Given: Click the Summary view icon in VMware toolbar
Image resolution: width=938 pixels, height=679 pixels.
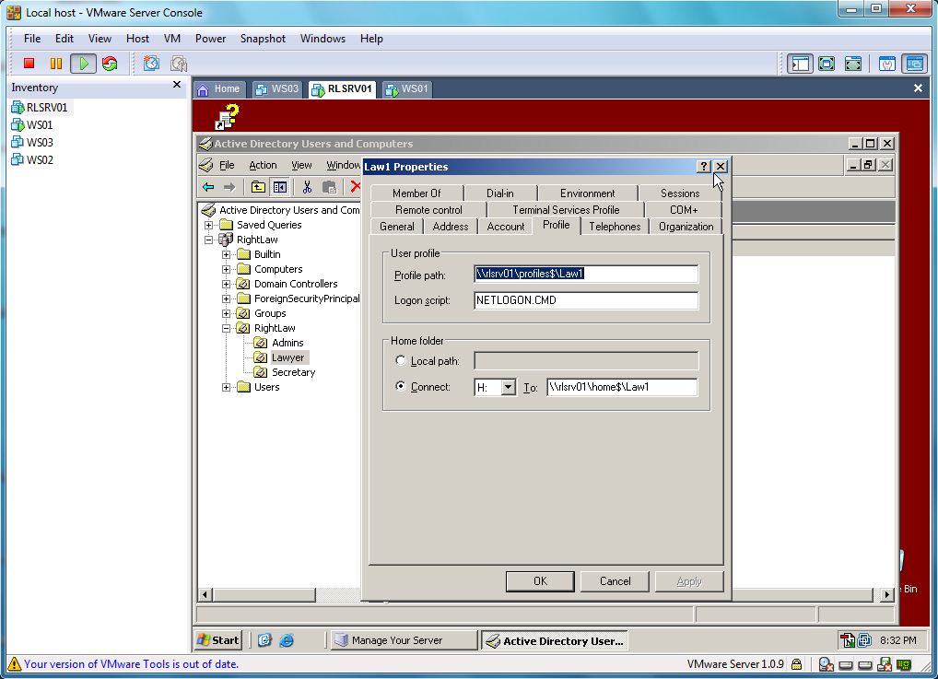Looking at the screenshot, I should 886,64.
